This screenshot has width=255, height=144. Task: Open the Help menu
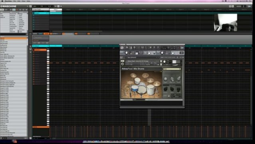[x=28, y=1]
